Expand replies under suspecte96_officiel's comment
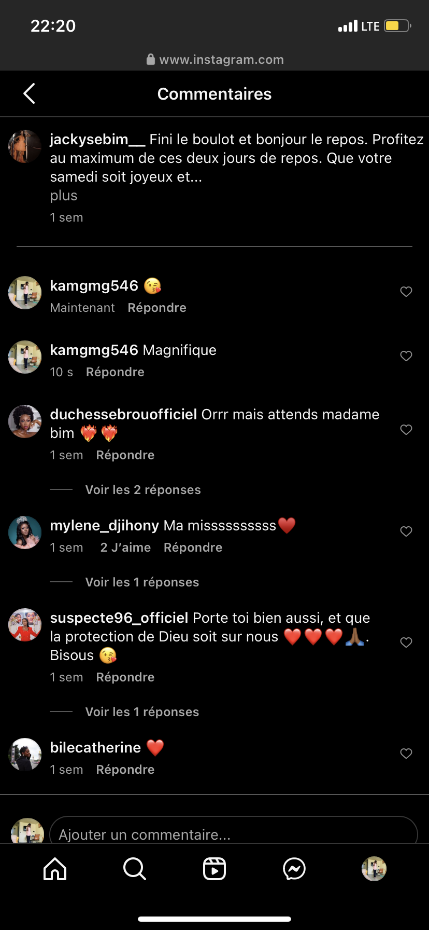Viewport: 429px width, 930px height. click(x=142, y=712)
